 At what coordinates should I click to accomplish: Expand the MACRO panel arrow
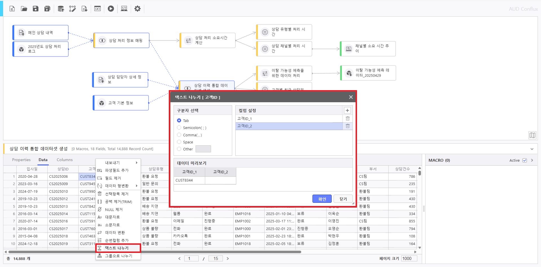532,160
